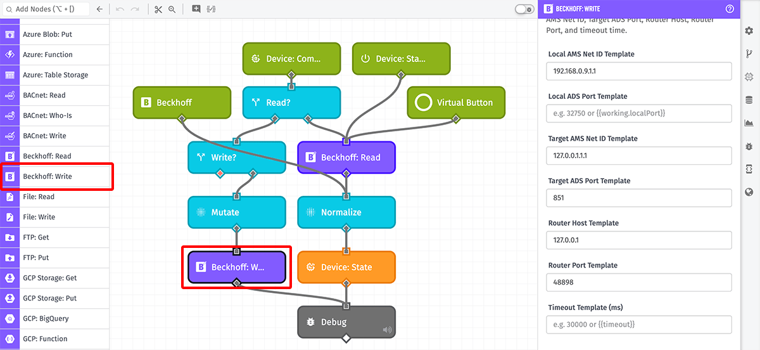
Task: Open the area chart icon in the right sidebar
Action: pos(749,123)
